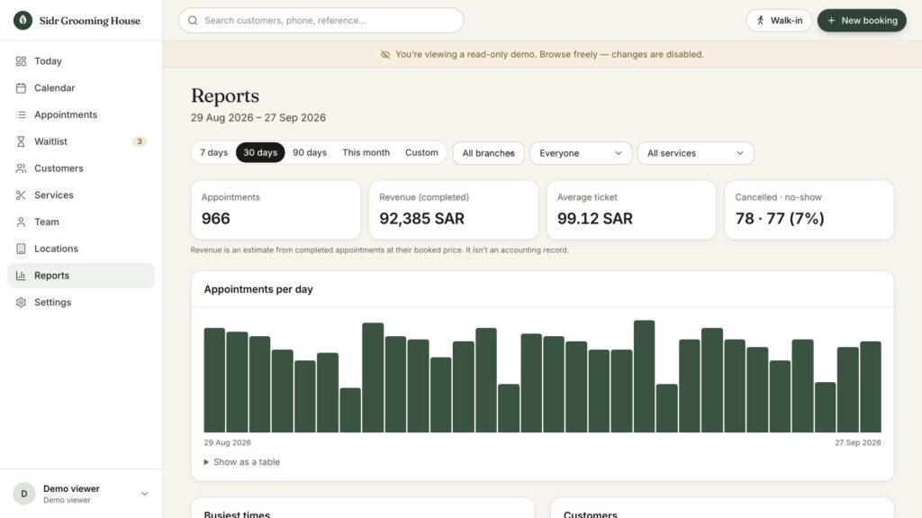The image size is (922, 518).
Task: Click the search magnifier icon
Action: click(193, 21)
